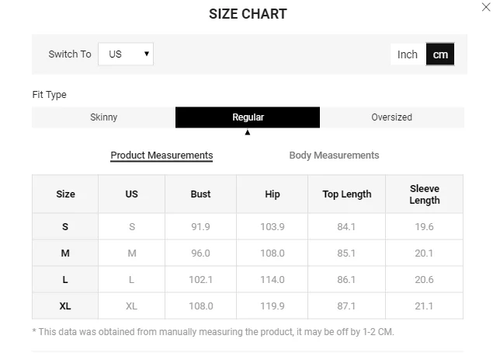Open the Body Measurements tab

click(334, 156)
